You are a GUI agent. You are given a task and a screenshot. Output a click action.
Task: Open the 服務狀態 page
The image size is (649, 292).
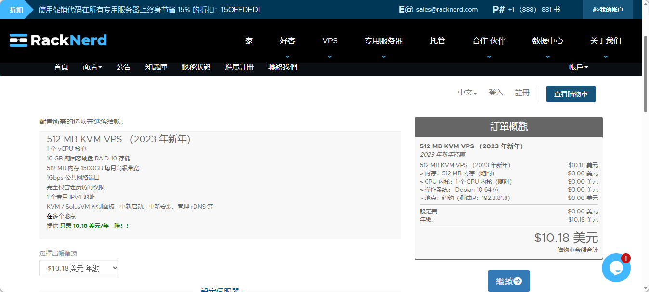click(x=195, y=67)
